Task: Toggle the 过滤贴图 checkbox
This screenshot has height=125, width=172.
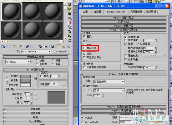Action: tap(138, 44)
